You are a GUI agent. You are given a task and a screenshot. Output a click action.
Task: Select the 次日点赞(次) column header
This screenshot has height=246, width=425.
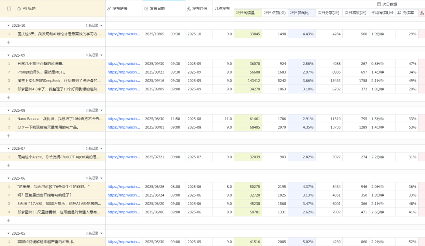(x=275, y=13)
